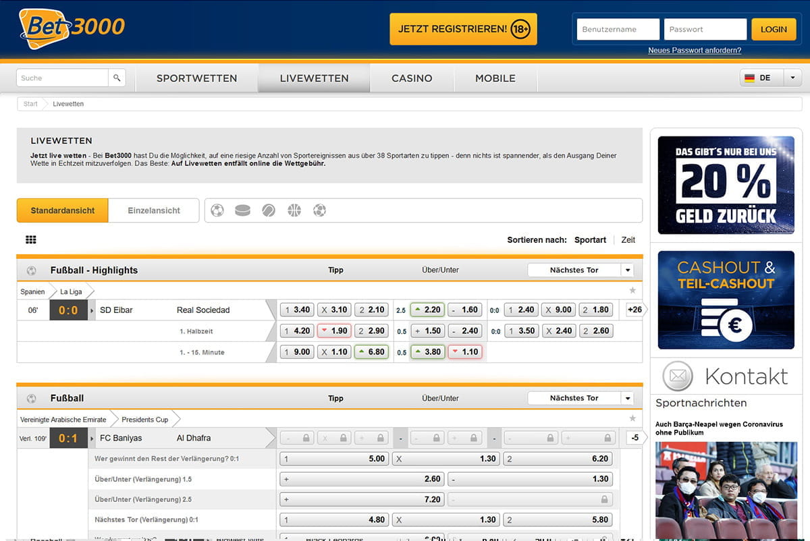Open the La Liga breadcrumb
The width and height of the screenshot is (810, 541).
71,291
